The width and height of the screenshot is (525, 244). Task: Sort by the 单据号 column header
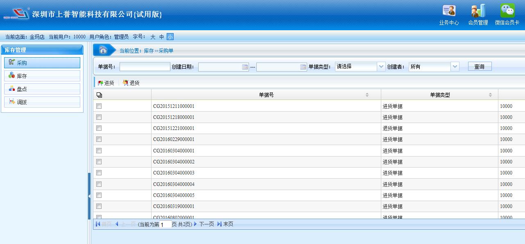(266, 95)
